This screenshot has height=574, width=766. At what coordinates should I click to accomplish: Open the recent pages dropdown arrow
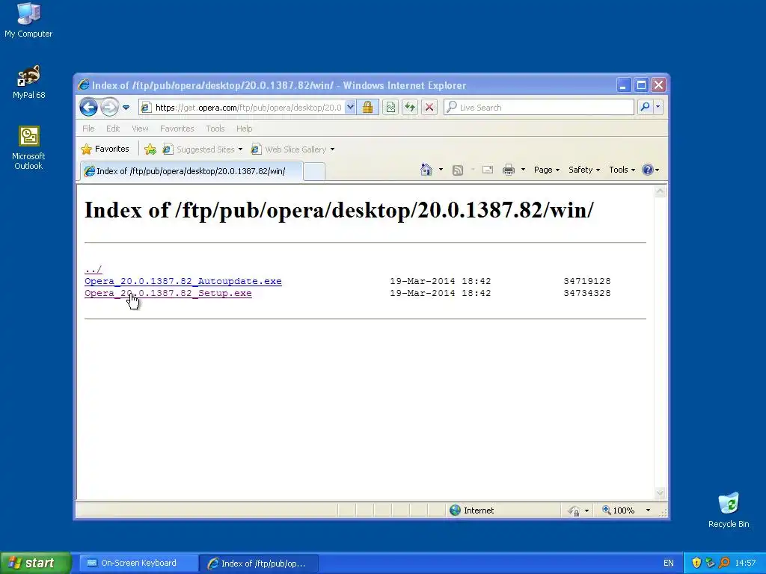pos(126,108)
